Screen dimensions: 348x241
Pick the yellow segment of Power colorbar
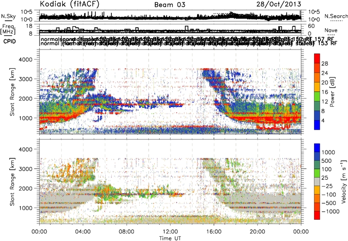(317, 87)
